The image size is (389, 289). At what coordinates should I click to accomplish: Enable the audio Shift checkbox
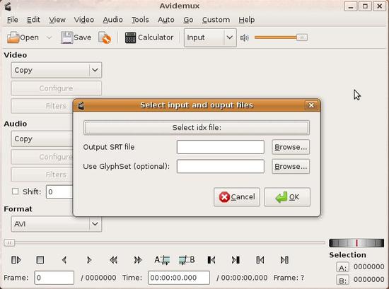[x=16, y=191]
